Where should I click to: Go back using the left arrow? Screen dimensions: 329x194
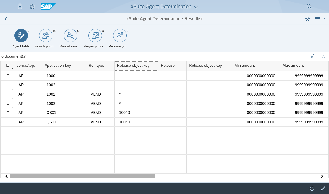pyautogui.click(x=6, y=19)
